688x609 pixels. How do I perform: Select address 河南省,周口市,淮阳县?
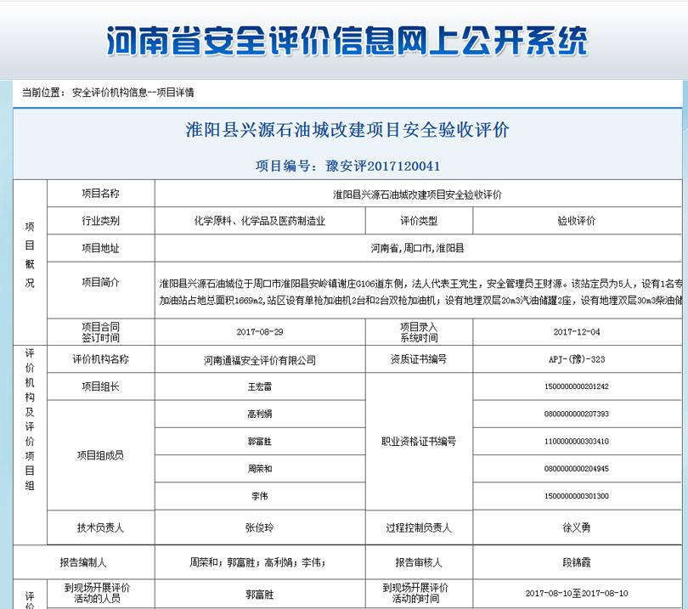(417, 248)
